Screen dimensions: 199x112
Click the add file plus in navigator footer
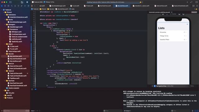[x=2, y=111]
